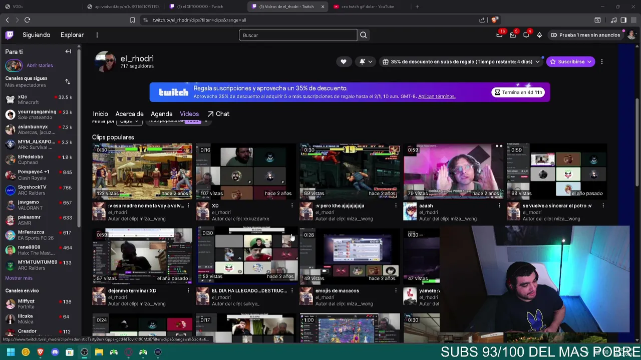Image resolution: width=641 pixels, height=360 pixels.
Task: Close the Videos de el_rhodri browser tab
Action: [323, 6]
